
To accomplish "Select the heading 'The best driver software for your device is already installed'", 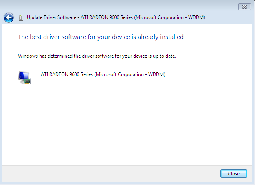I will pyautogui.click(x=101, y=37).
